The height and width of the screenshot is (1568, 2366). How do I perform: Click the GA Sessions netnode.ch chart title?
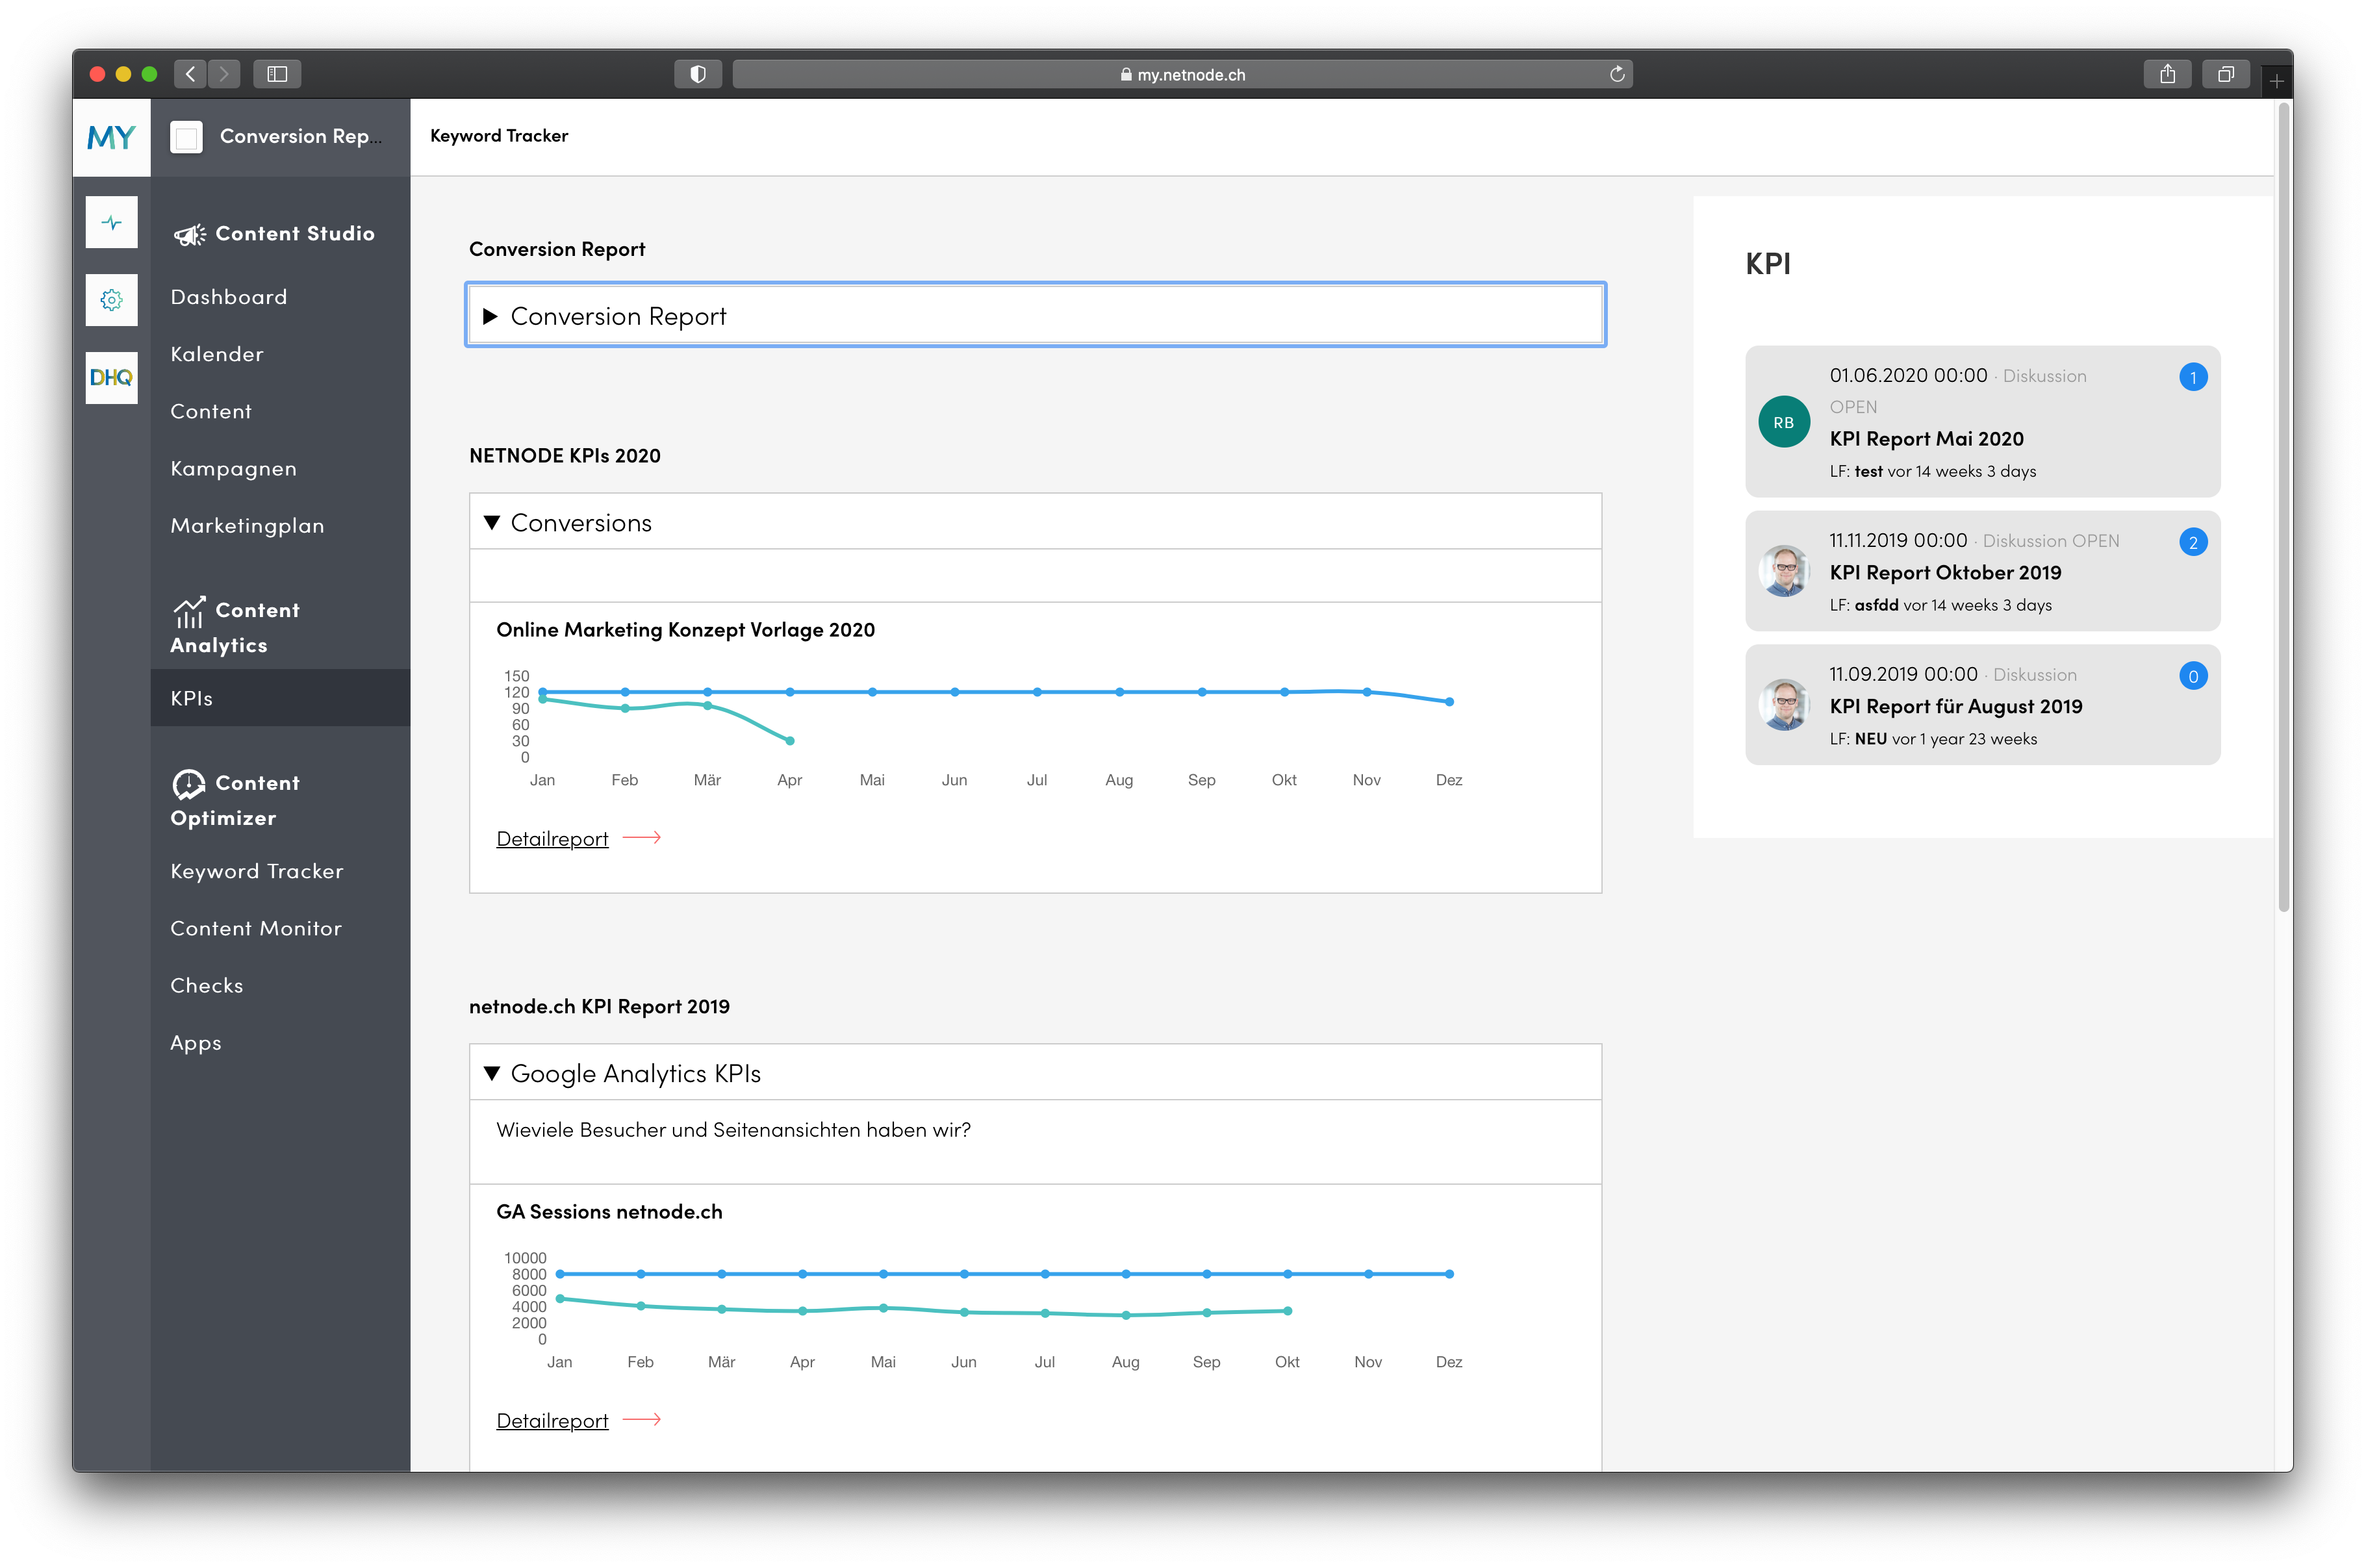pyautogui.click(x=609, y=1212)
